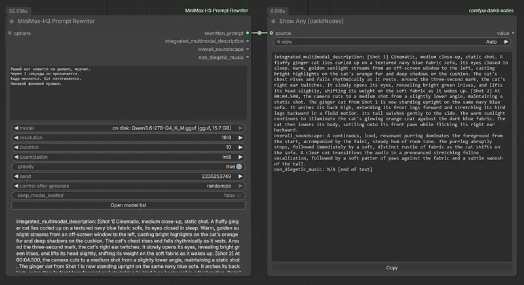Open view Auto dropdown
Screen dimensions: 524x285
(392, 42)
